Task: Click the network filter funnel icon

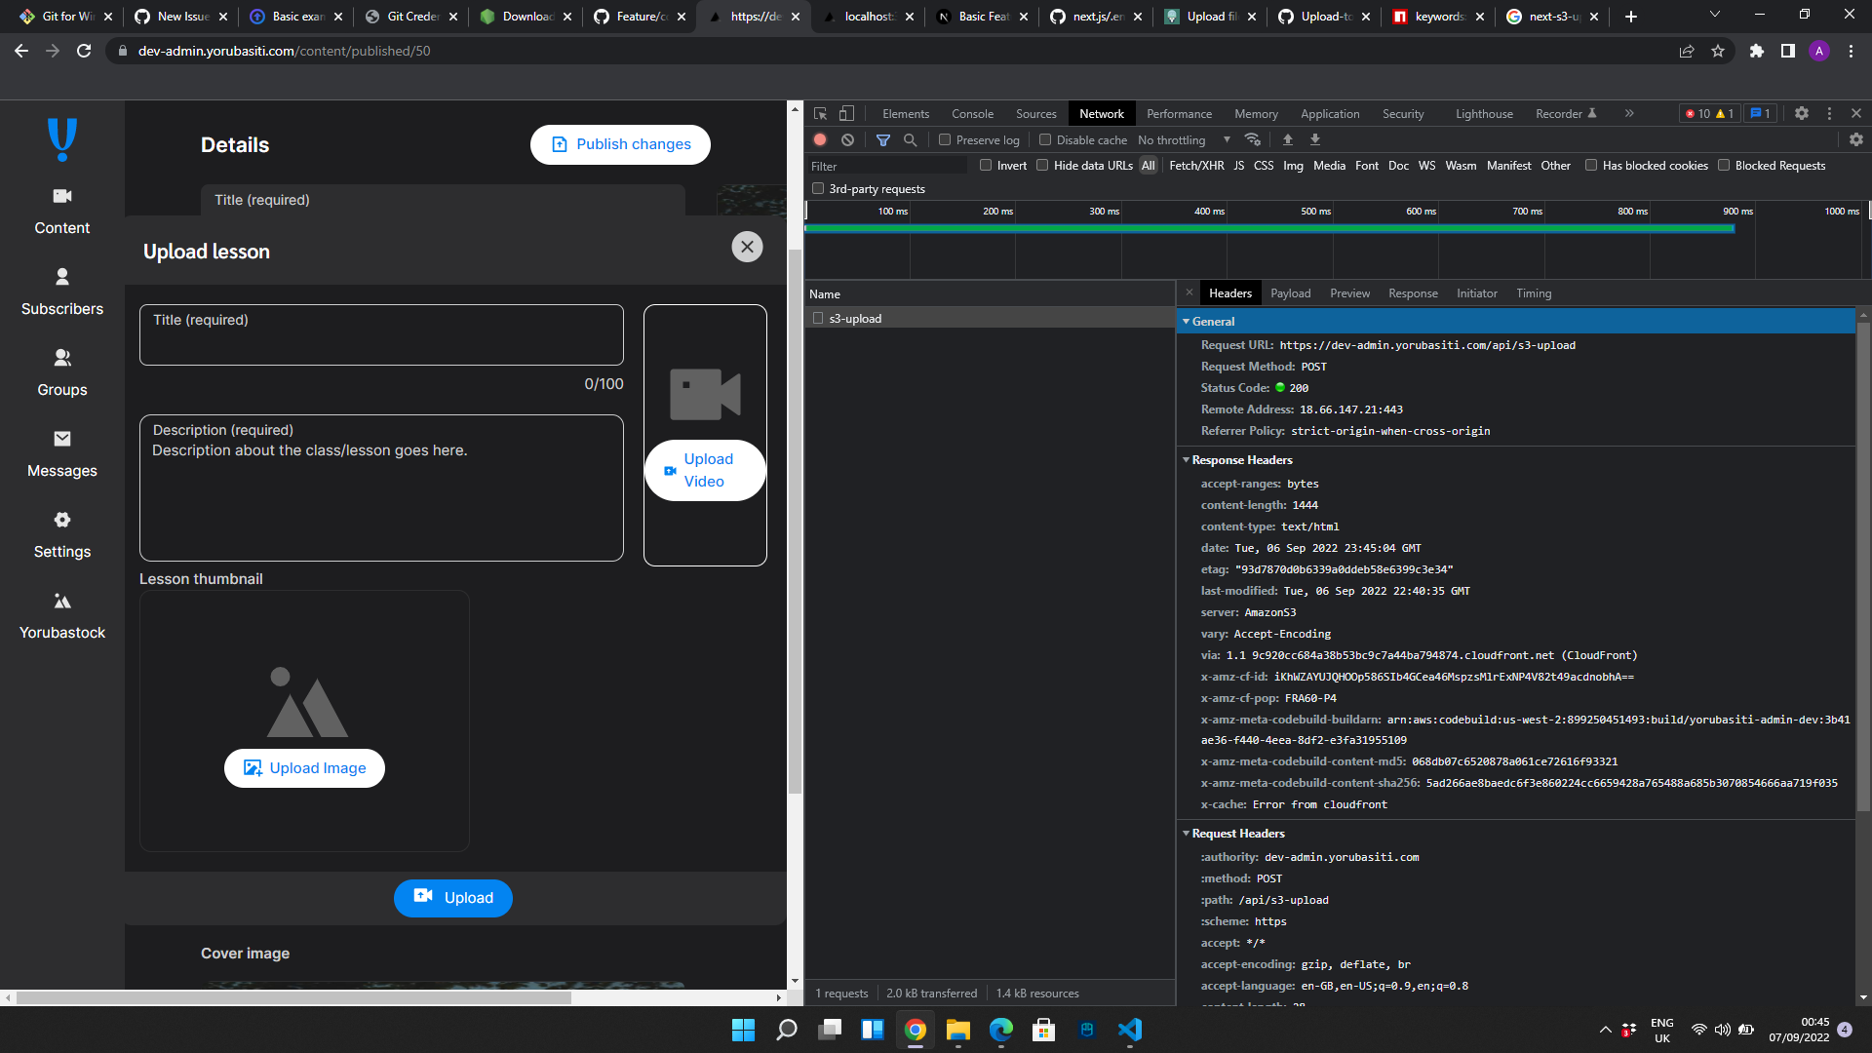Action: point(882,139)
